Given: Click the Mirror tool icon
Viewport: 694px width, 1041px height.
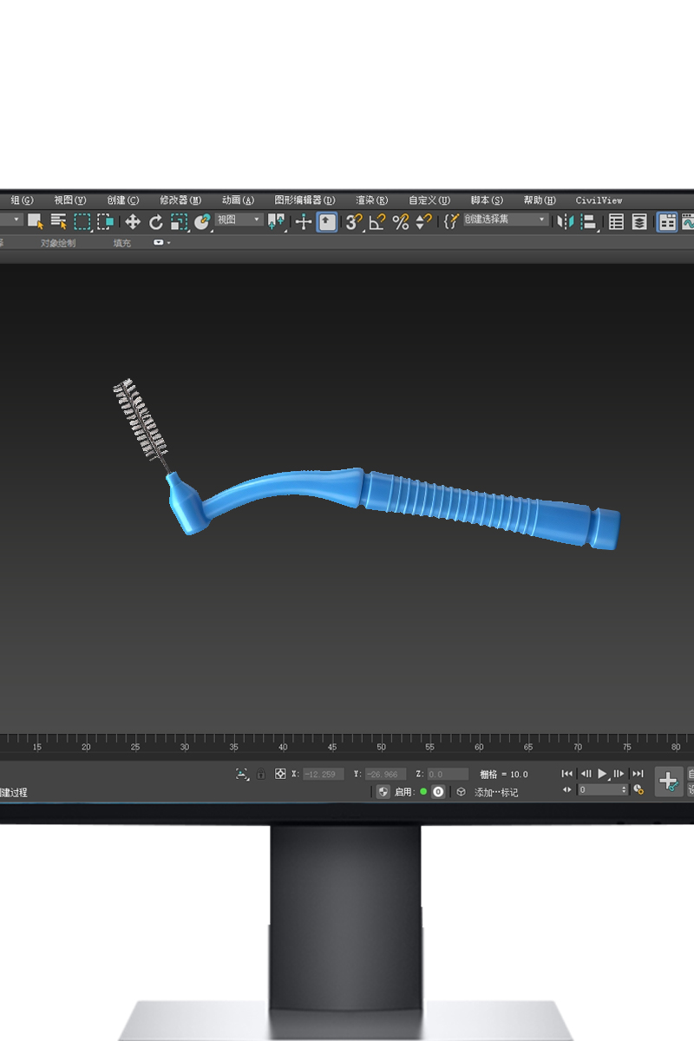Looking at the screenshot, I should pyautogui.click(x=566, y=222).
